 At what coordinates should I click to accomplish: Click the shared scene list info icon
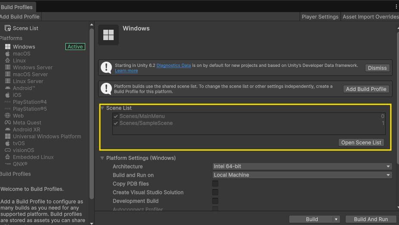106,89
